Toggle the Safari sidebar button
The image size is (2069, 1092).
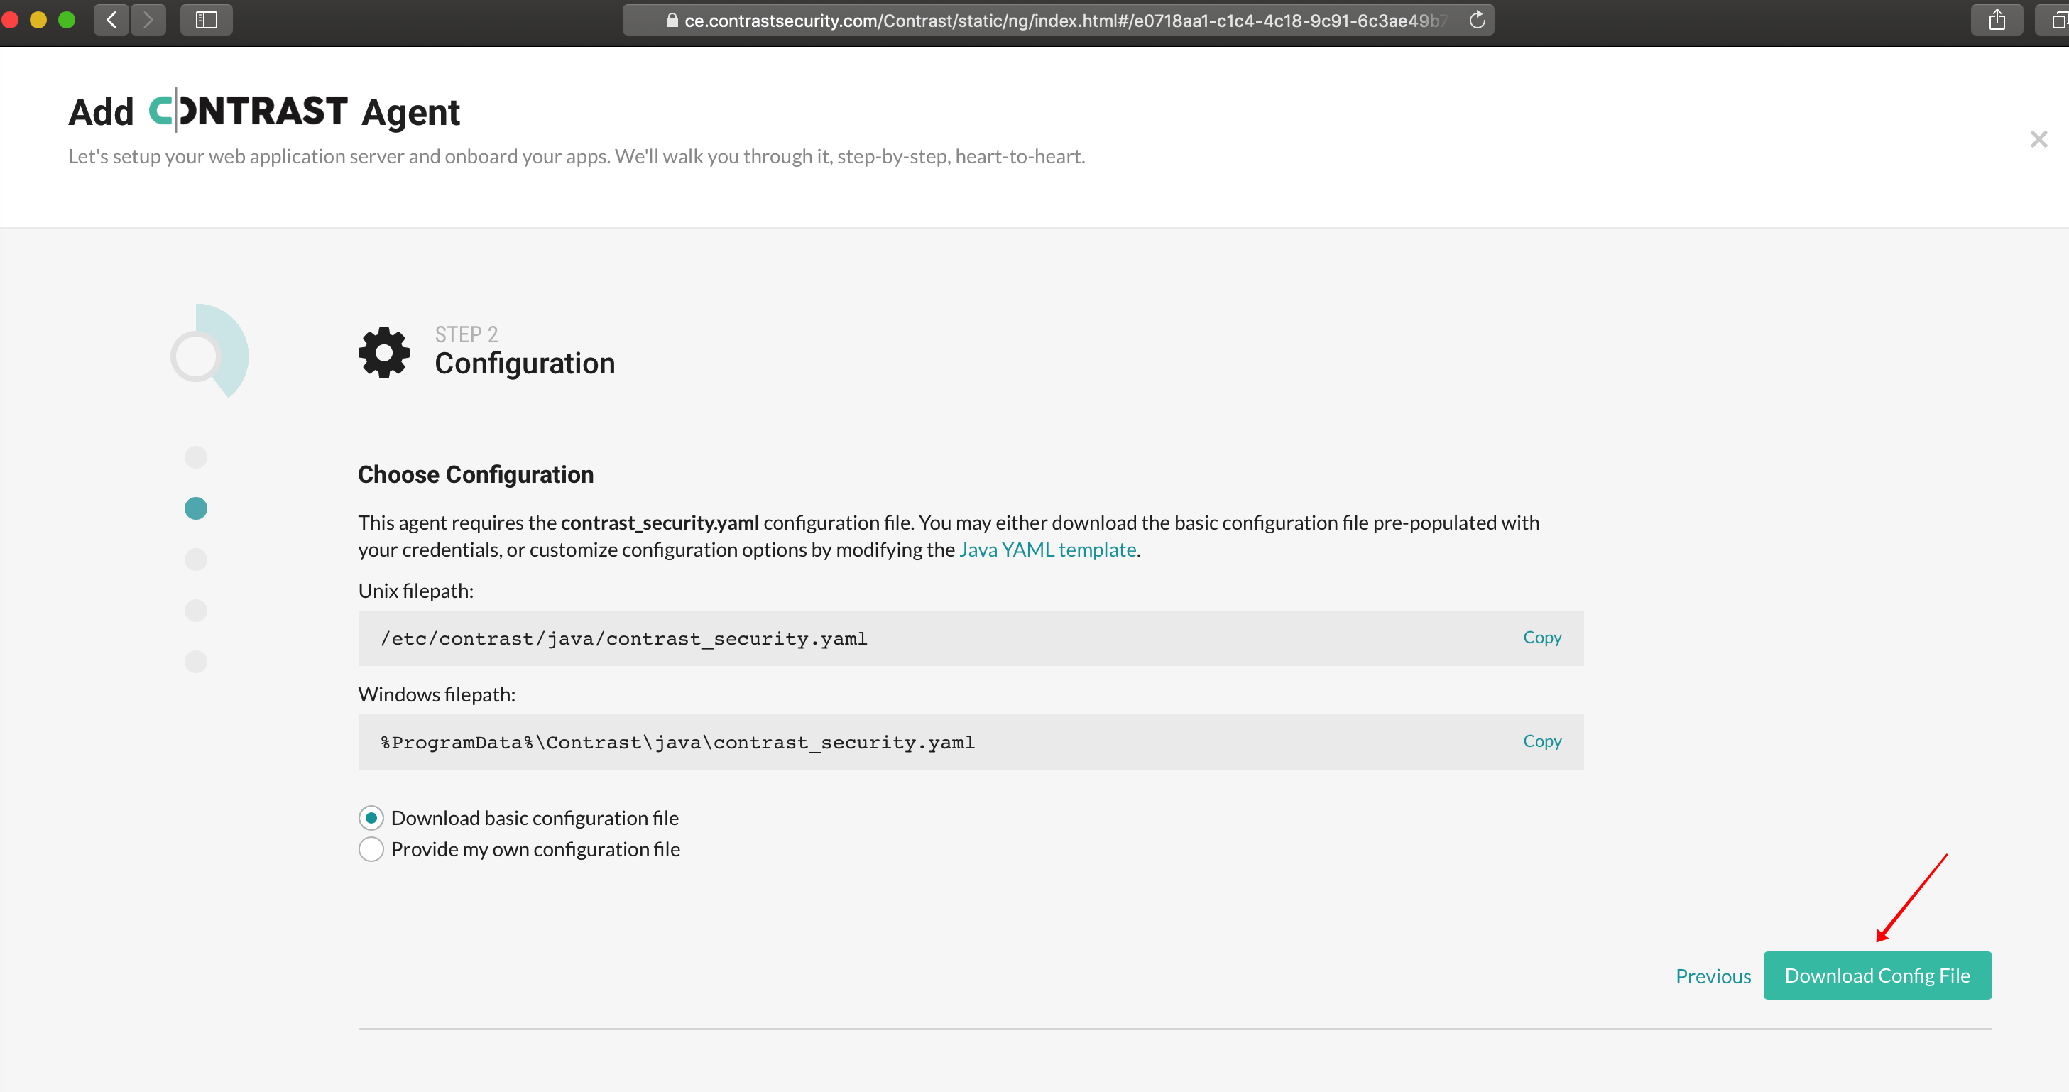207,19
